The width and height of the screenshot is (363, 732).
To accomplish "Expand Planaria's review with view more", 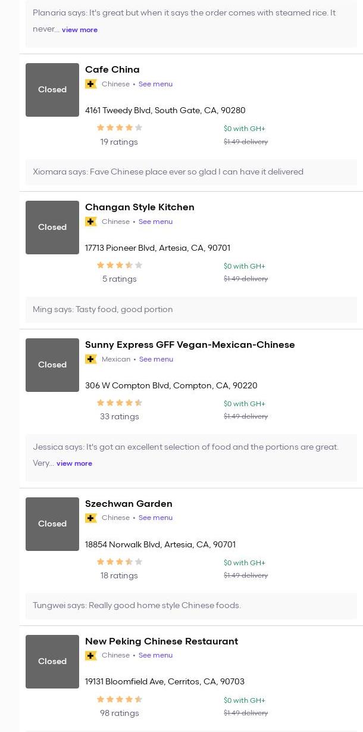I will point(79,30).
